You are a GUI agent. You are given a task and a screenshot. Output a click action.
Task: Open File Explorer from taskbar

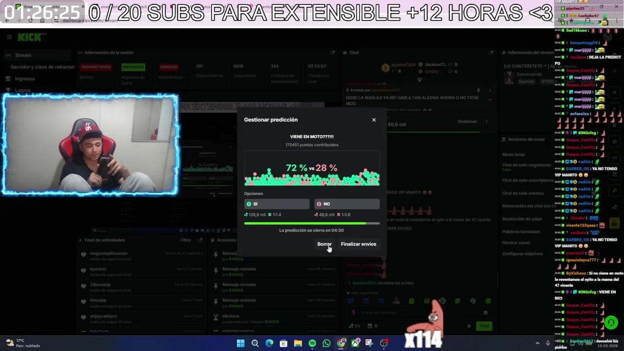298,343
